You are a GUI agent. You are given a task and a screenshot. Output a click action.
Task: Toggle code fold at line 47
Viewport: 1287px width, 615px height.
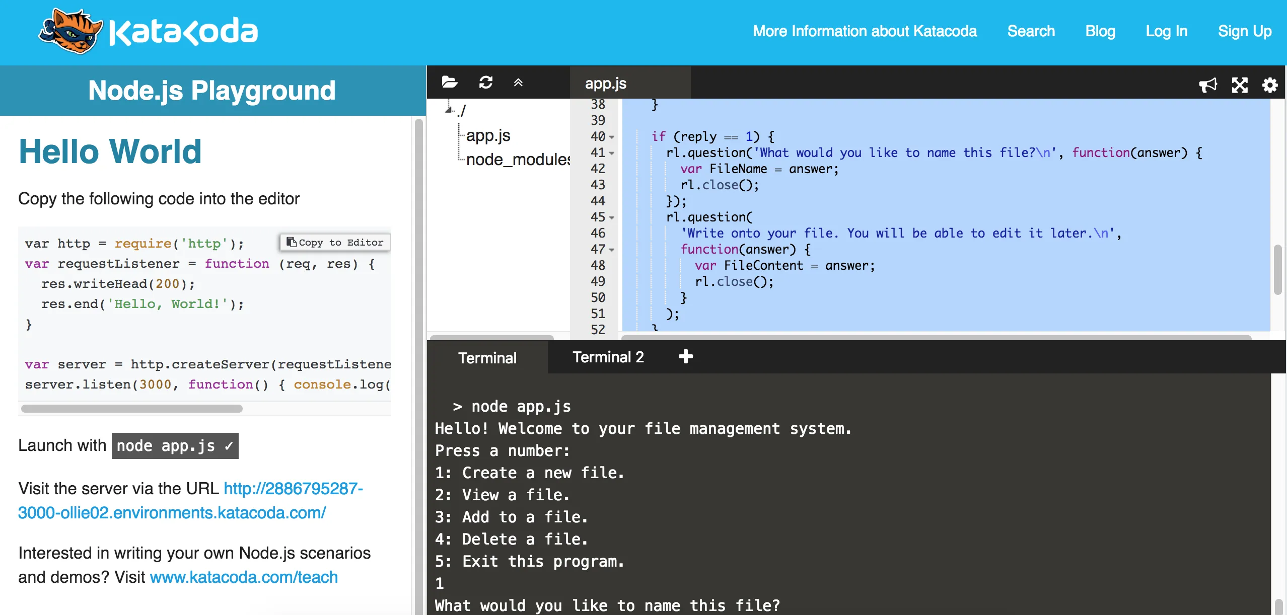point(612,250)
